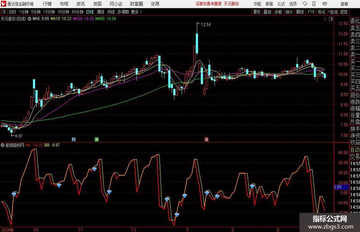Open the customer service headset icon
The height and width of the screenshot is (232, 360).
point(305,4)
